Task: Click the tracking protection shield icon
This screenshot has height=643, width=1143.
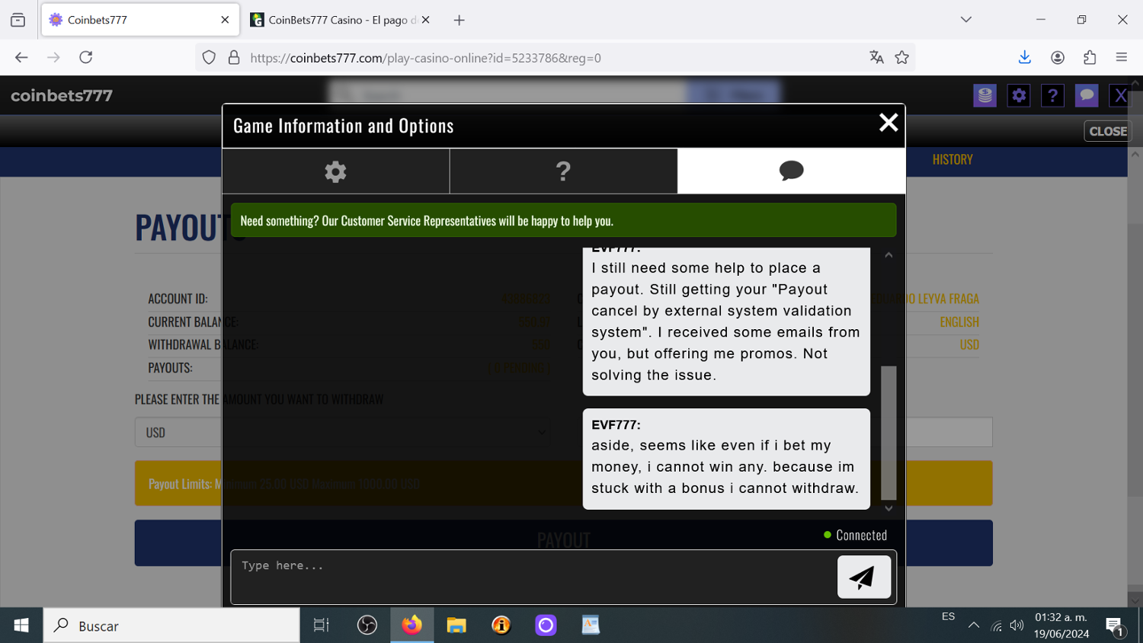Action: (x=209, y=57)
